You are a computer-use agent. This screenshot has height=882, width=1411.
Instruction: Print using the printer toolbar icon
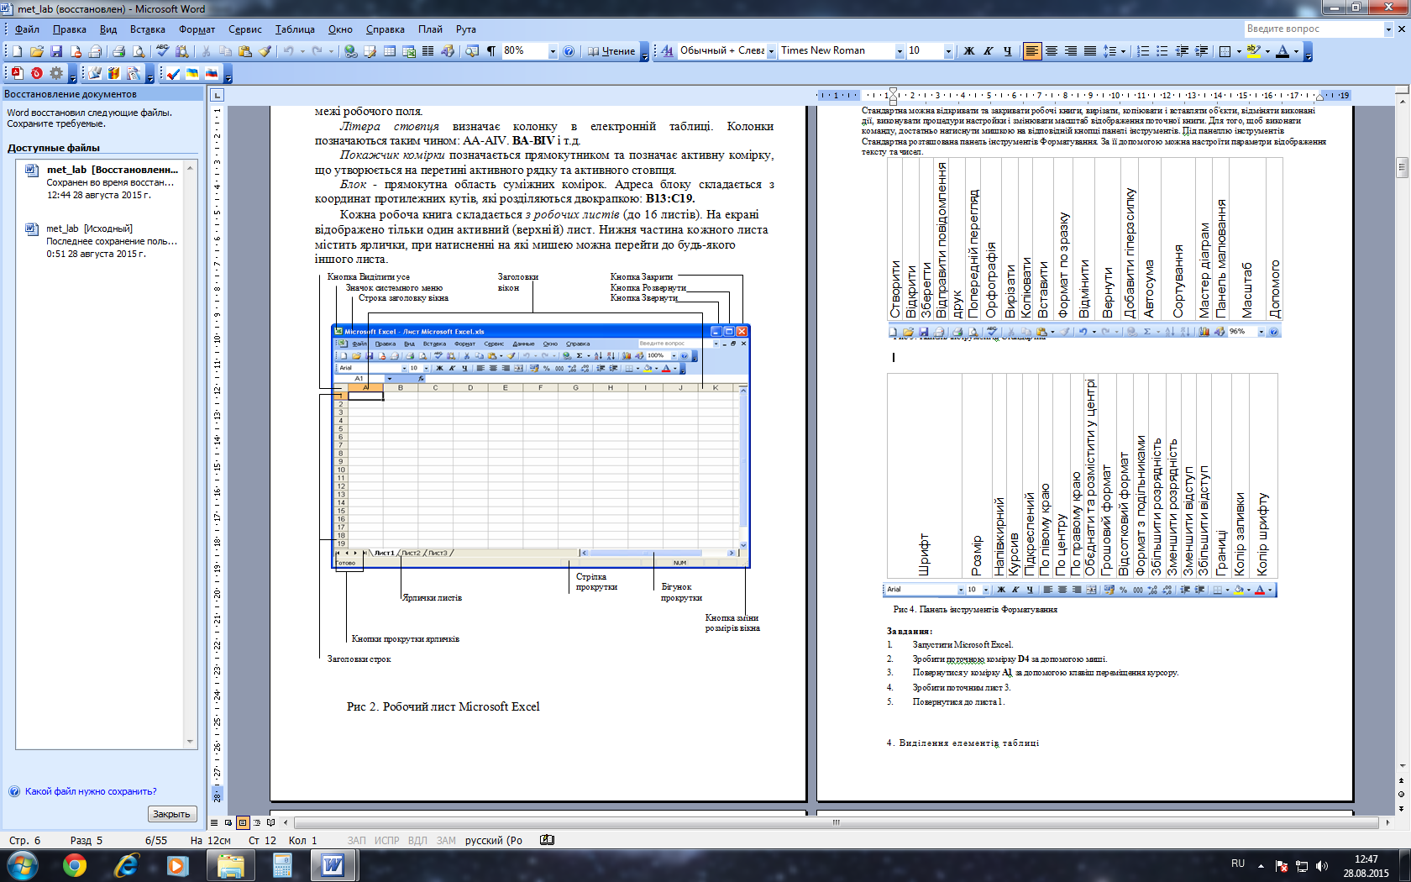pyautogui.click(x=118, y=51)
